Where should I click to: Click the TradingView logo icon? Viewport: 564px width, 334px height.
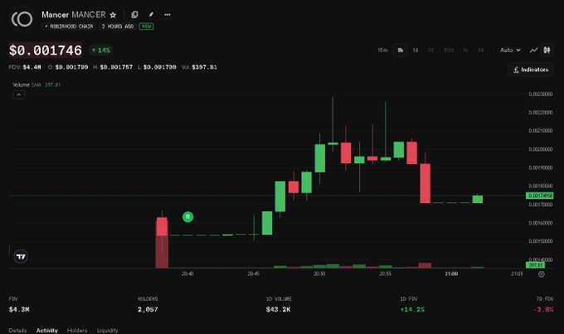pos(21,256)
